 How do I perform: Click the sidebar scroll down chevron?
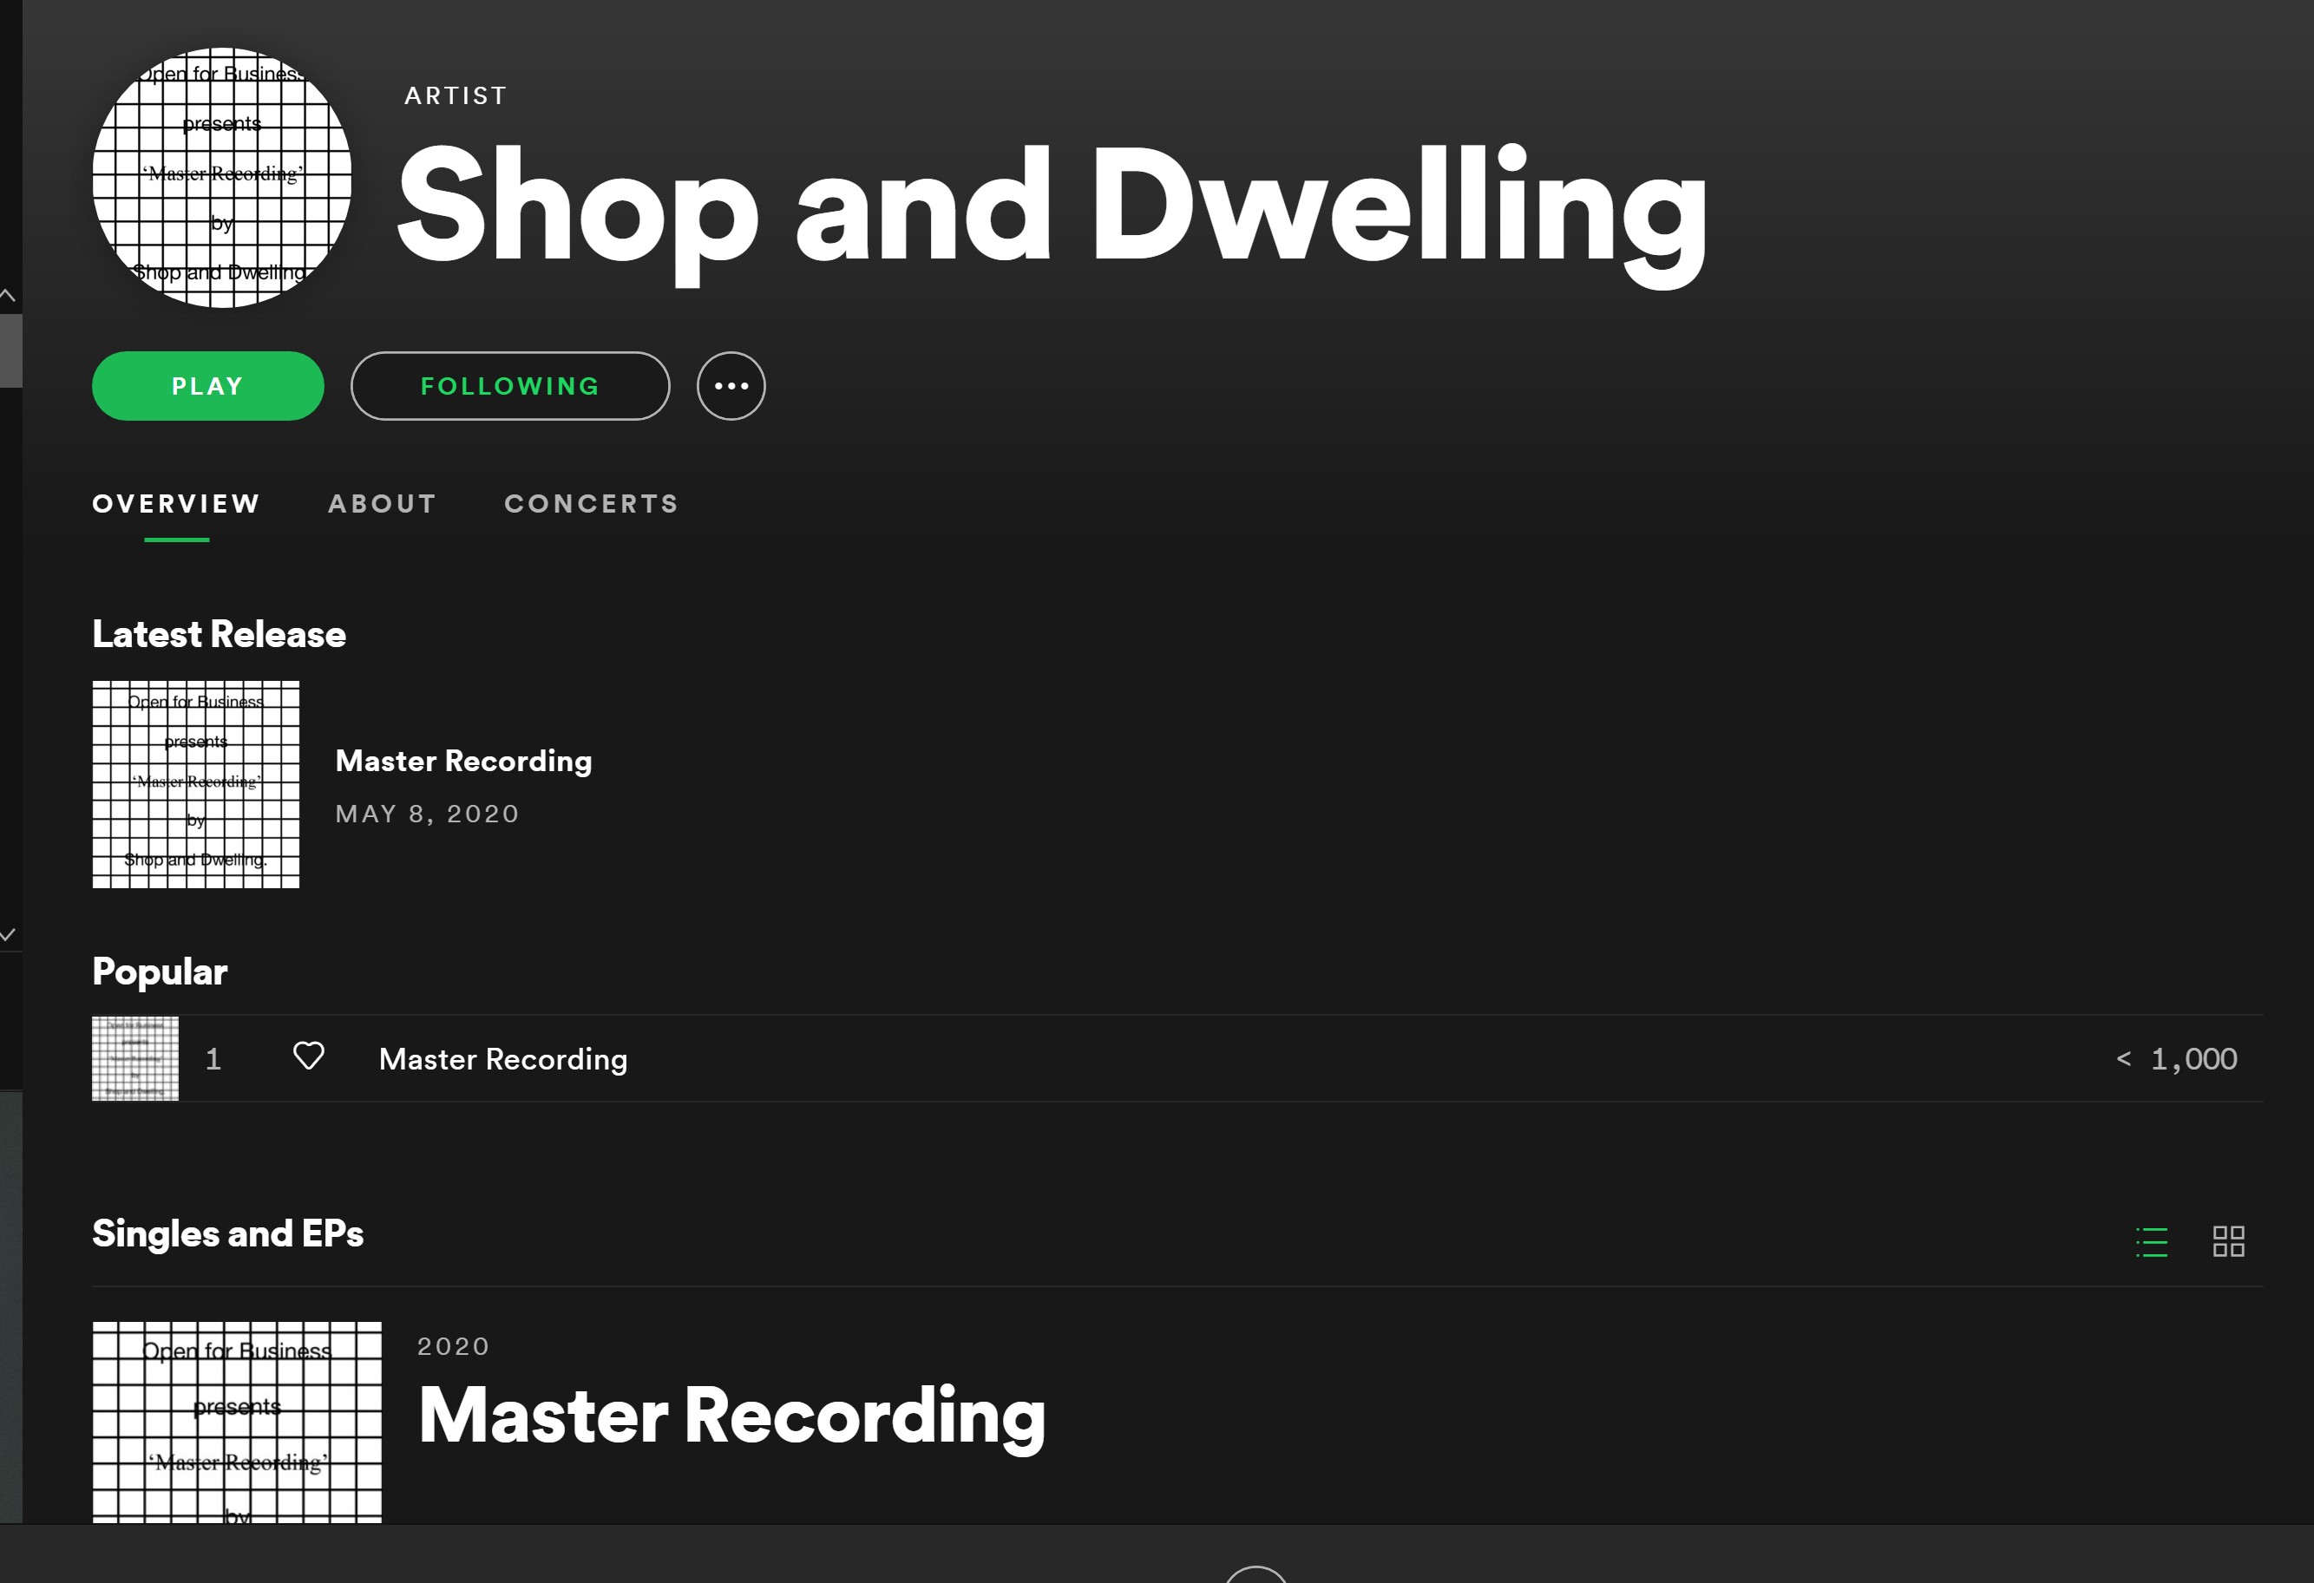click(8, 935)
